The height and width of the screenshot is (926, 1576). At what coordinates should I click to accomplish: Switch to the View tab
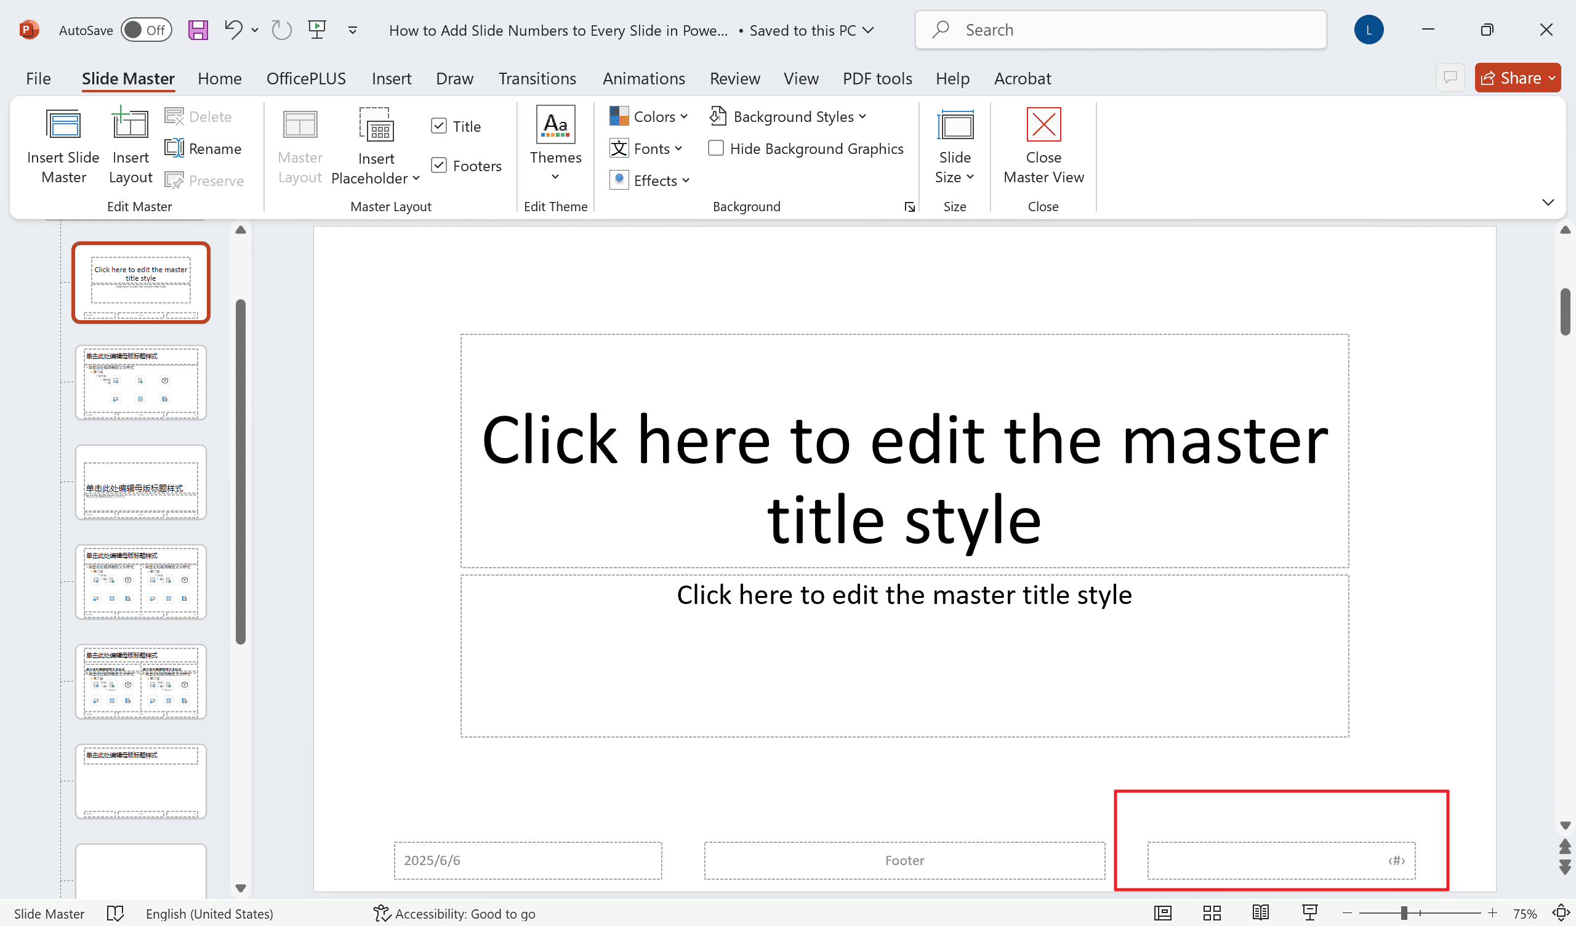[801, 78]
